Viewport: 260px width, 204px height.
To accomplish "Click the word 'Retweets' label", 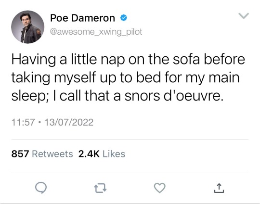I will (52, 154).
